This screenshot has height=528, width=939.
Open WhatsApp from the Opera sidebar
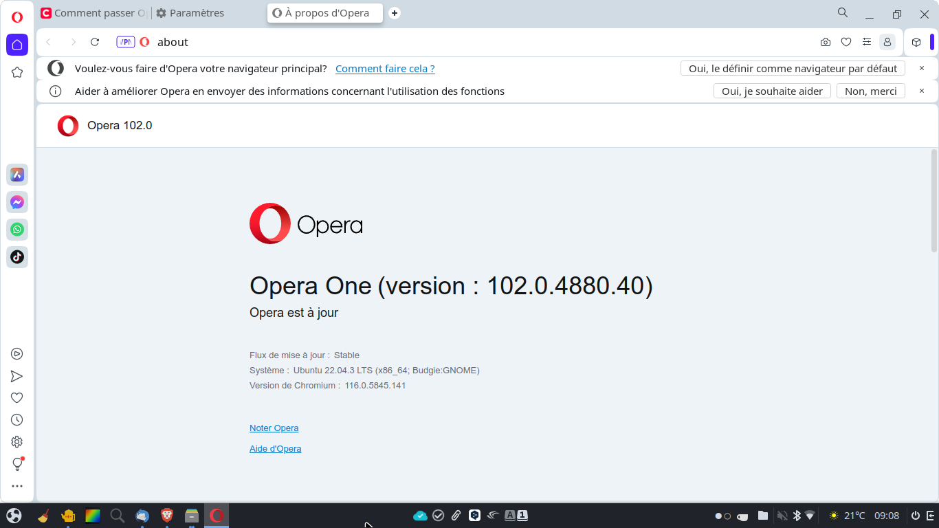[17, 230]
